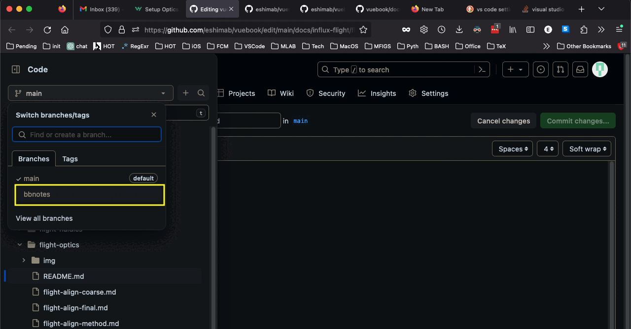Open the repository Settings tab
The width and height of the screenshot is (631, 329).
point(428,93)
